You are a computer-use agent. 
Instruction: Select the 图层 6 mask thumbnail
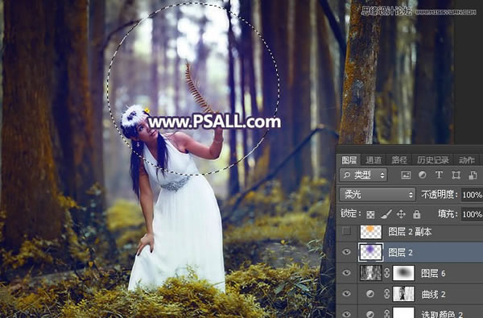pyautogui.click(x=403, y=273)
